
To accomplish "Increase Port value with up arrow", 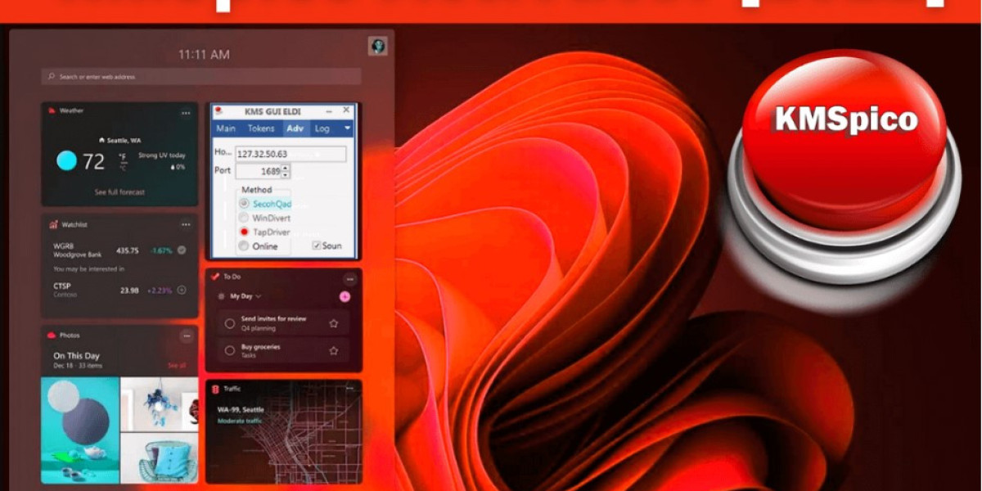I will pyautogui.click(x=285, y=168).
